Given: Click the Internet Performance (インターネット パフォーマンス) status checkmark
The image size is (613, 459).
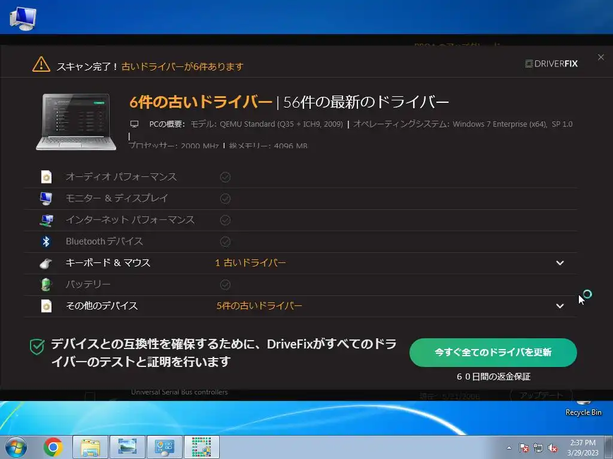Looking at the screenshot, I should [225, 220].
